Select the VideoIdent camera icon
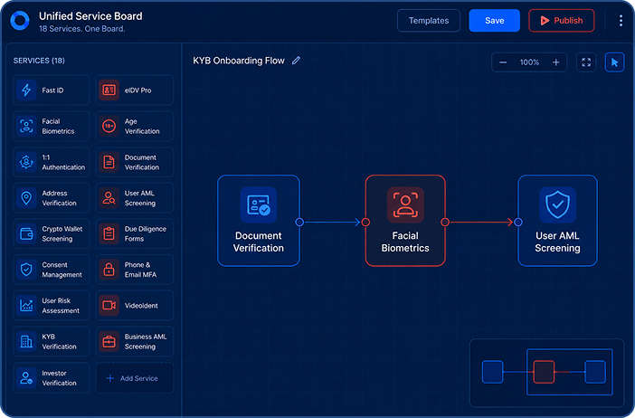The height and width of the screenshot is (418, 635). [x=109, y=306]
